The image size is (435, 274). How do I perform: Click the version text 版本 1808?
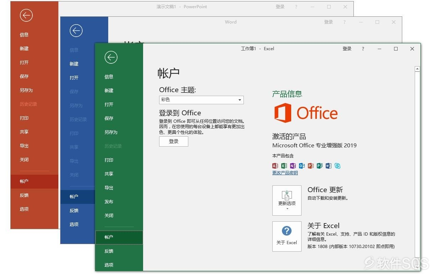(351, 246)
